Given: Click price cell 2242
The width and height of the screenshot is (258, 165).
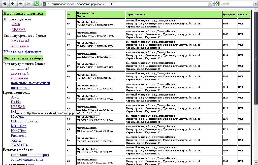Looking at the screenshot, I should coord(230,34).
